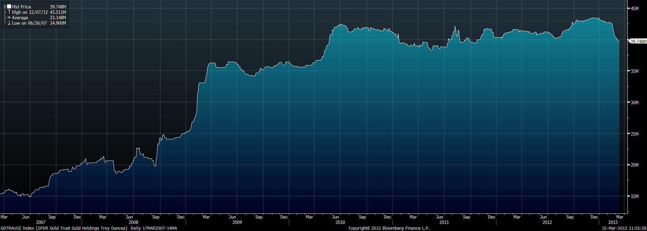Click the 2012 year label on the x-axis

coord(547,222)
